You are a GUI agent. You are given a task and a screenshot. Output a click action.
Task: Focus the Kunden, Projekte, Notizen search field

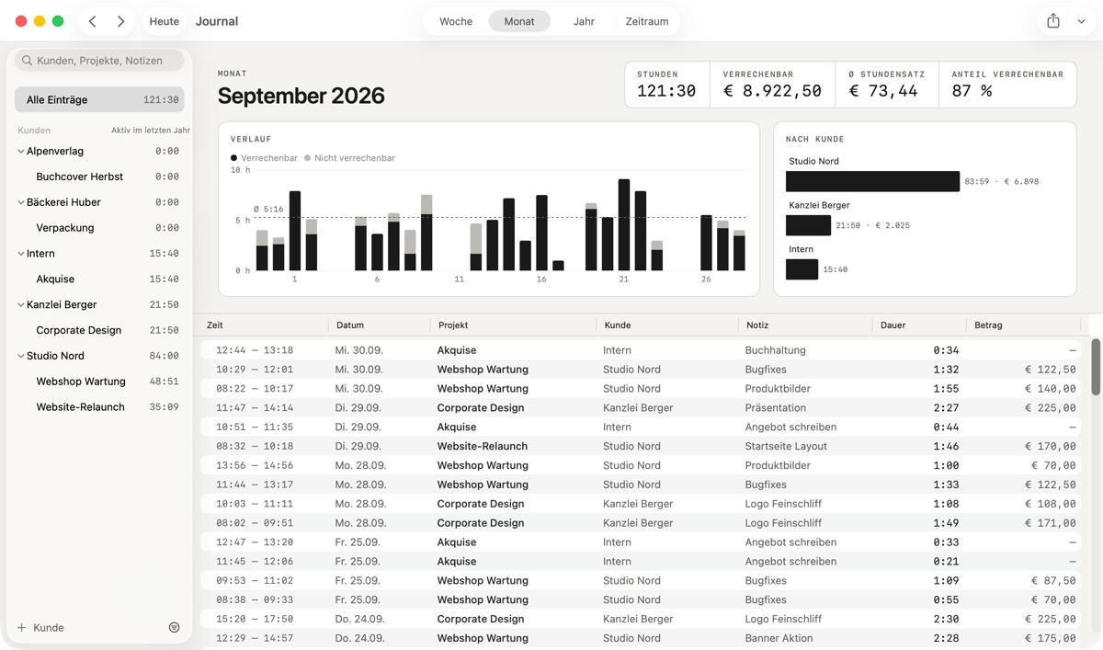(99, 61)
